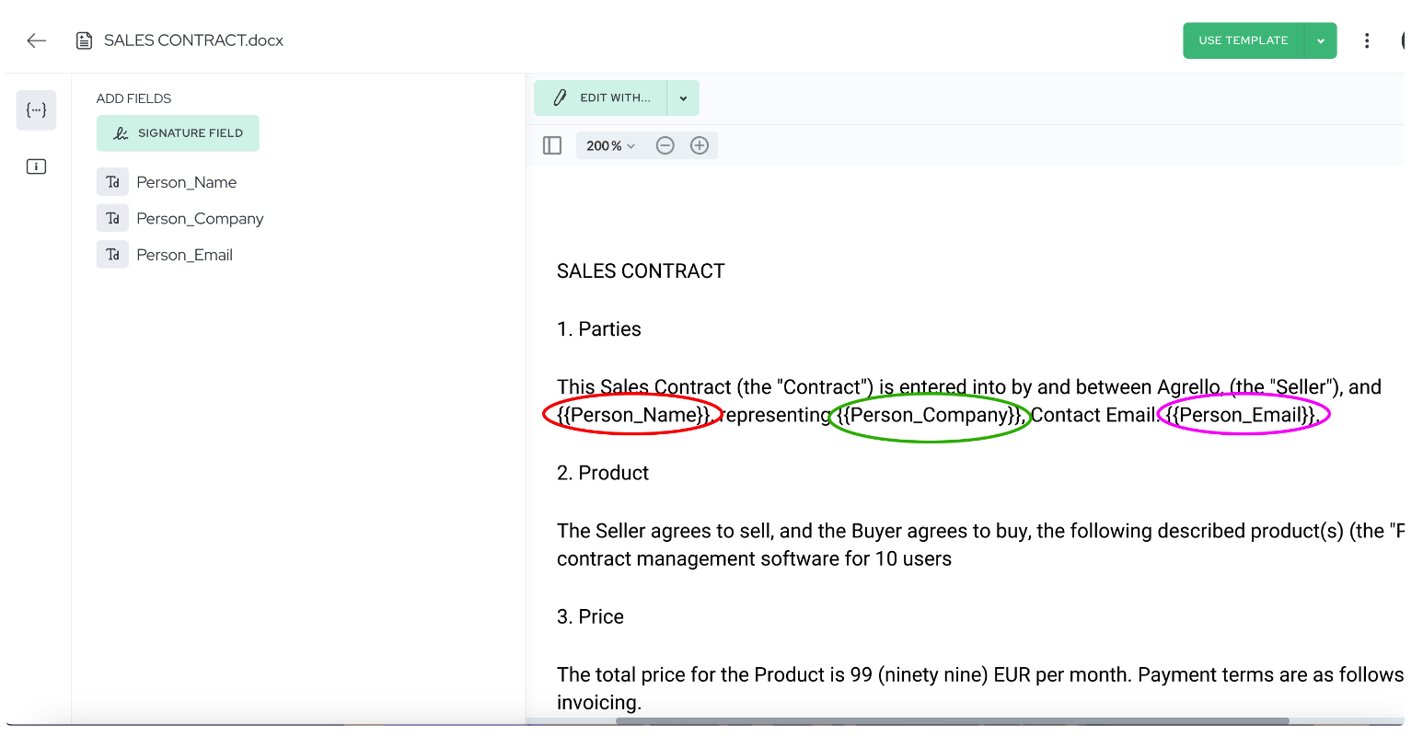Go back using the left arrow
Screen dimensions: 1423x747
pos(37,40)
